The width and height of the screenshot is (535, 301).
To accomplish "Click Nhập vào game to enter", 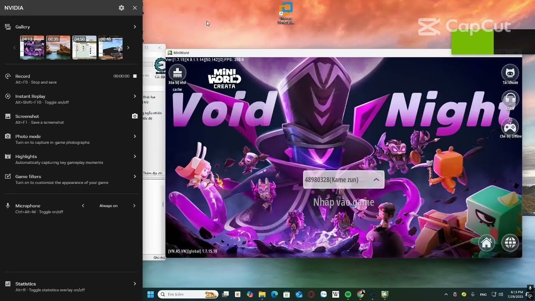I will coord(344,202).
